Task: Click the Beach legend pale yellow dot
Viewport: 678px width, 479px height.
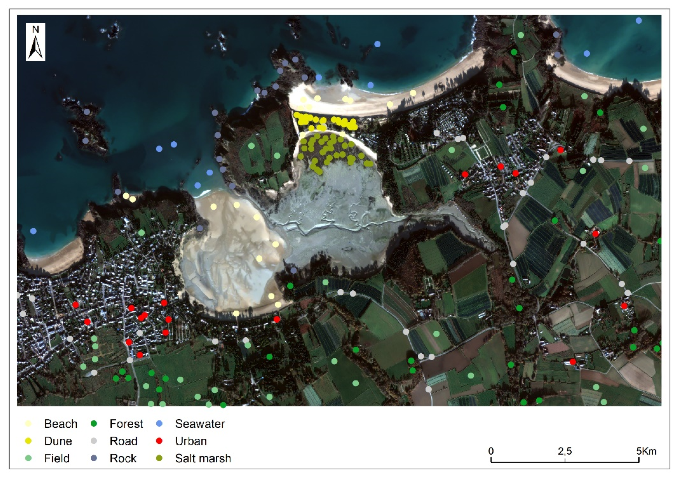Action: (28, 424)
